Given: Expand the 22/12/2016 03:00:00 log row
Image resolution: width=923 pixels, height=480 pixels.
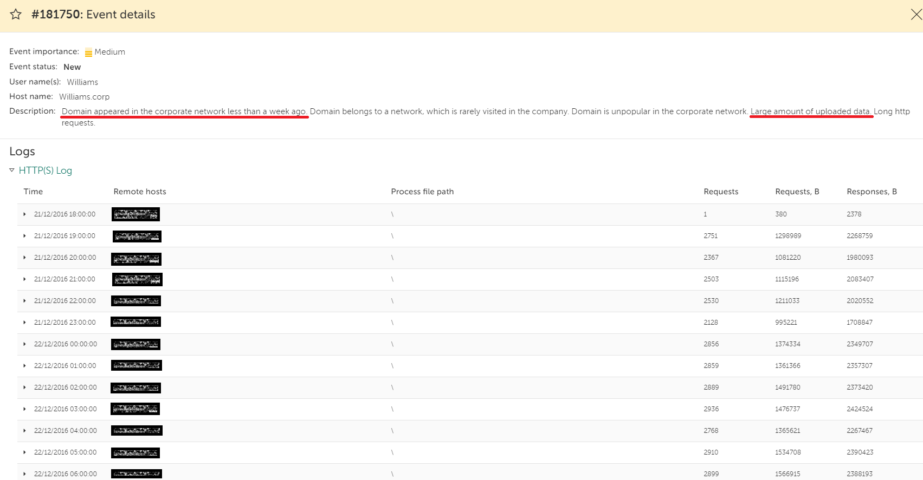Looking at the screenshot, I should [24, 409].
